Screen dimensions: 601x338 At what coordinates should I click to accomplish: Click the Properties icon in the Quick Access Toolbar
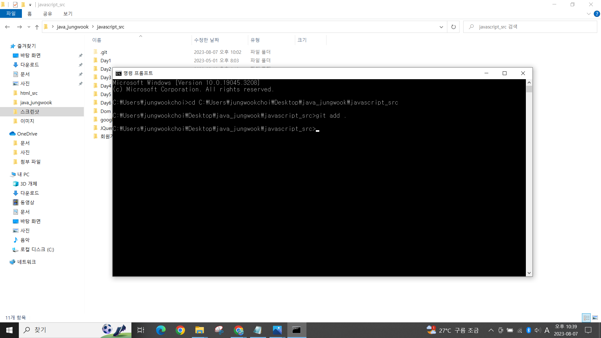tap(15, 4)
